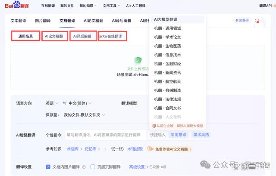
Task: Expand the 英语 source language dropdown
Action: [52, 103]
